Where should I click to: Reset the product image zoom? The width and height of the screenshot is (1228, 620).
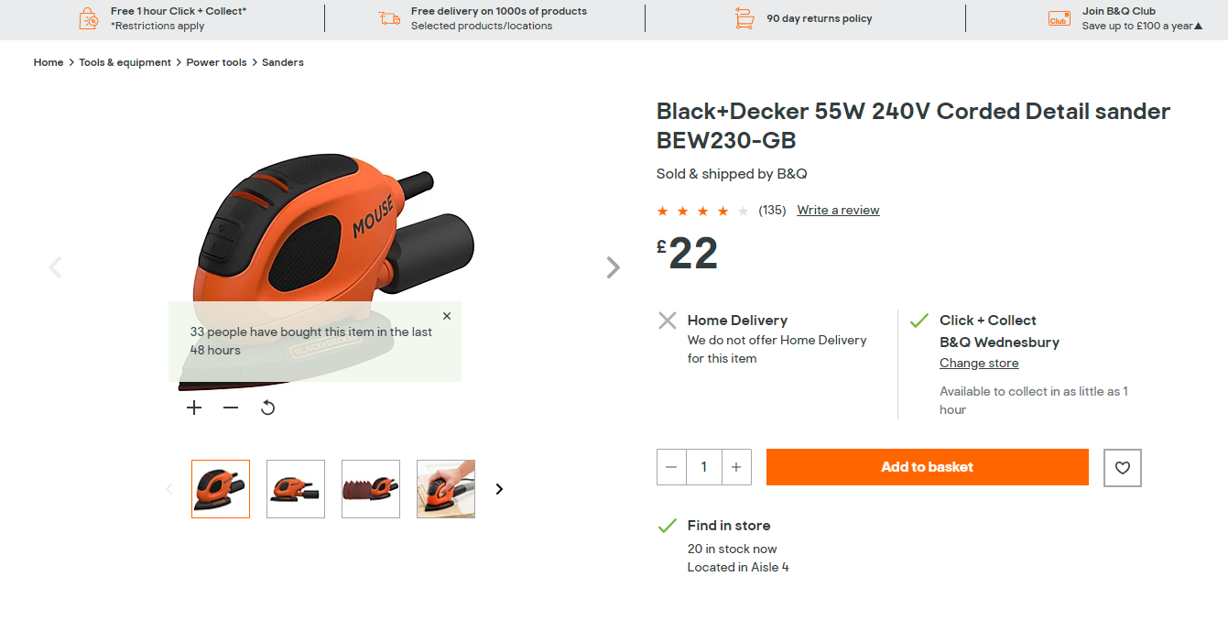(x=267, y=408)
